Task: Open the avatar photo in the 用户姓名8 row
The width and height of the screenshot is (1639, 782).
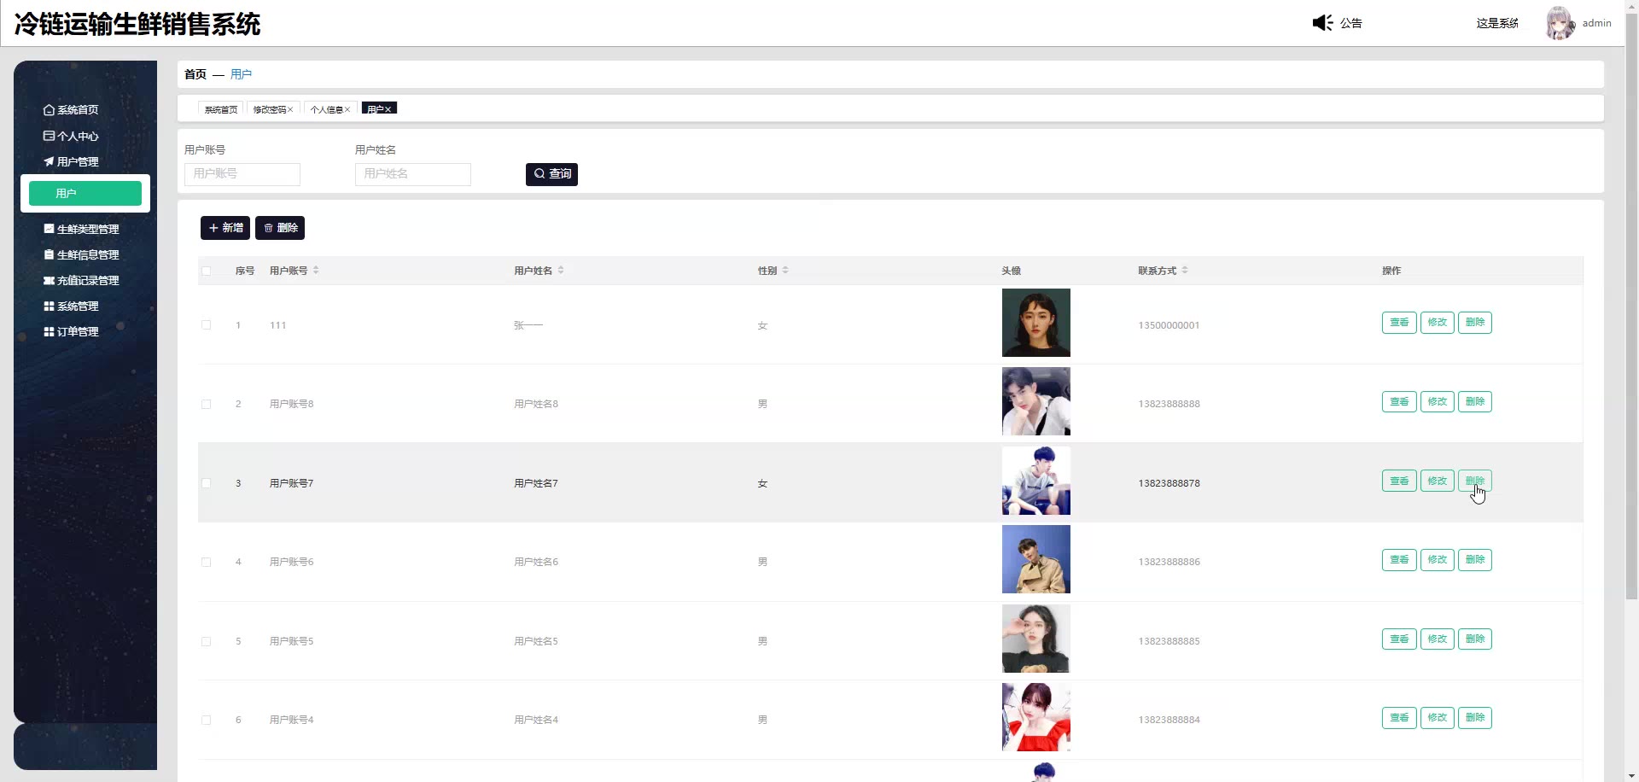Action: coord(1036,401)
